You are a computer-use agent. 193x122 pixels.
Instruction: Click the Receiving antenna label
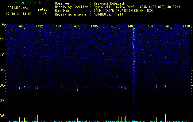tap(71, 14)
